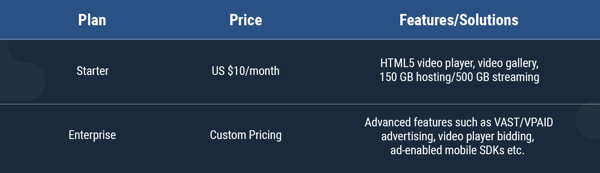
Task: Click the divider line between Starter and Enterprise
Action: (x=300, y=104)
